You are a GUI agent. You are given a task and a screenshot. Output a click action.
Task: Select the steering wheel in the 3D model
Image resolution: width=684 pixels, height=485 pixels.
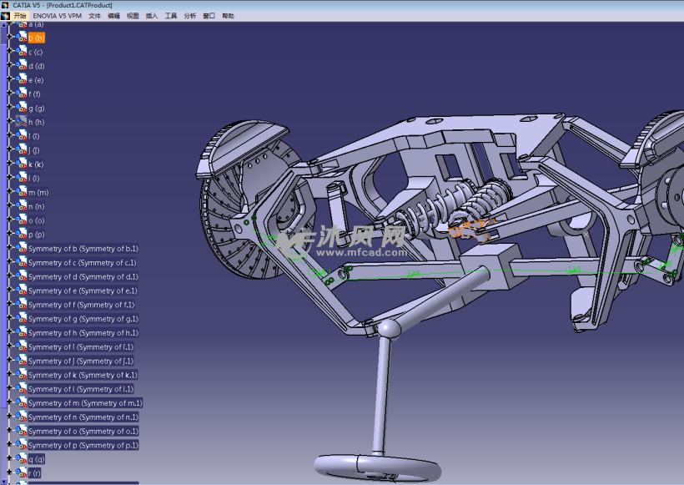377,468
